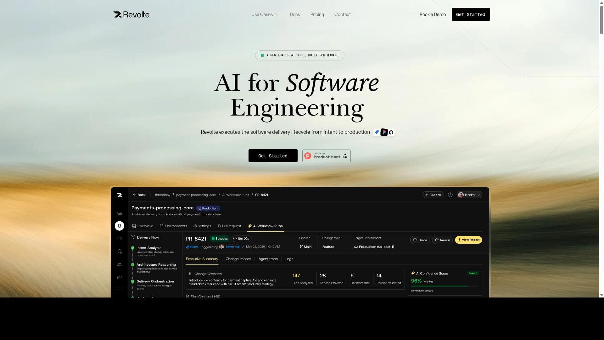
Task: Click the top stack icon in the dashboard sidebar
Action: [x=120, y=214]
